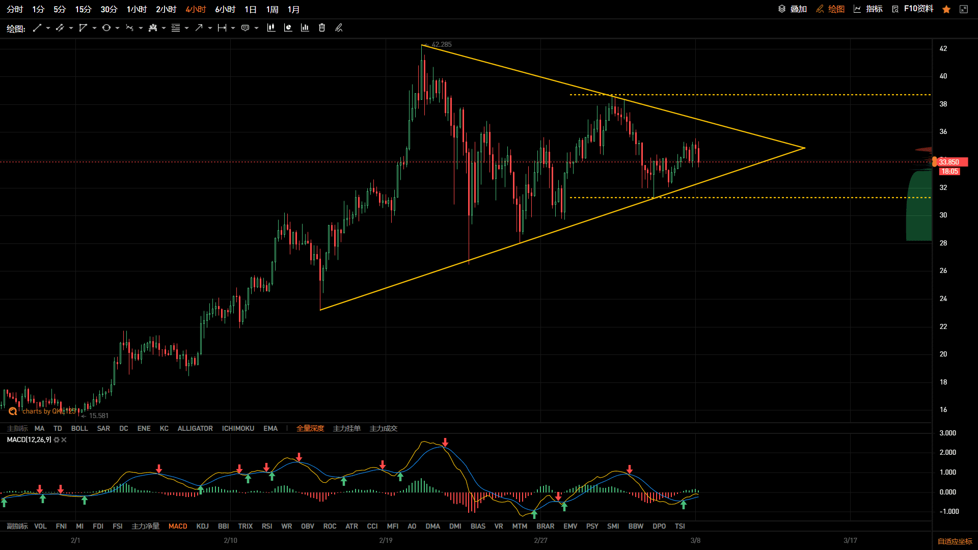Select the parallel channel drawing tool
This screenshot has width=978, height=550.
point(60,28)
